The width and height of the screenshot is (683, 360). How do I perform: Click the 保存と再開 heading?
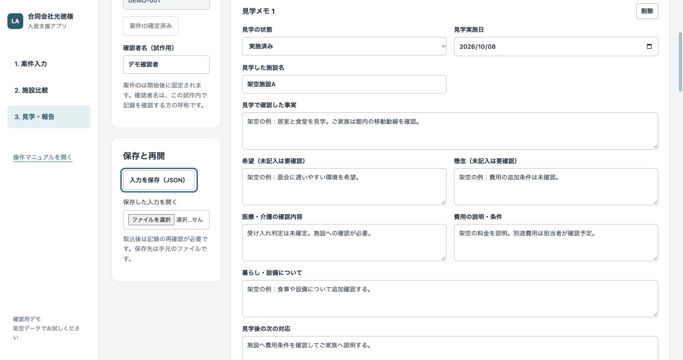coord(144,156)
